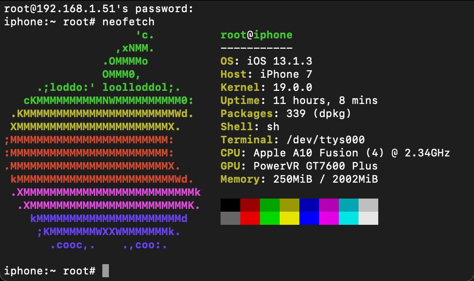Click the magenta '.XMMM...MMMK.' ASCII line
This screenshot has width=474, height=281.
[x=108, y=206]
